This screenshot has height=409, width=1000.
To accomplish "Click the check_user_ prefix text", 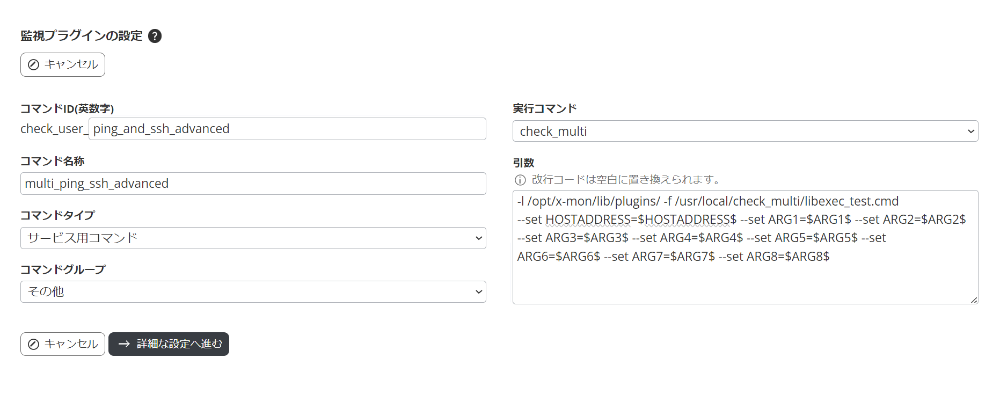I will (54, 129).
